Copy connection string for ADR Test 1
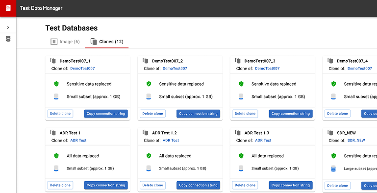 click(106, 185)
